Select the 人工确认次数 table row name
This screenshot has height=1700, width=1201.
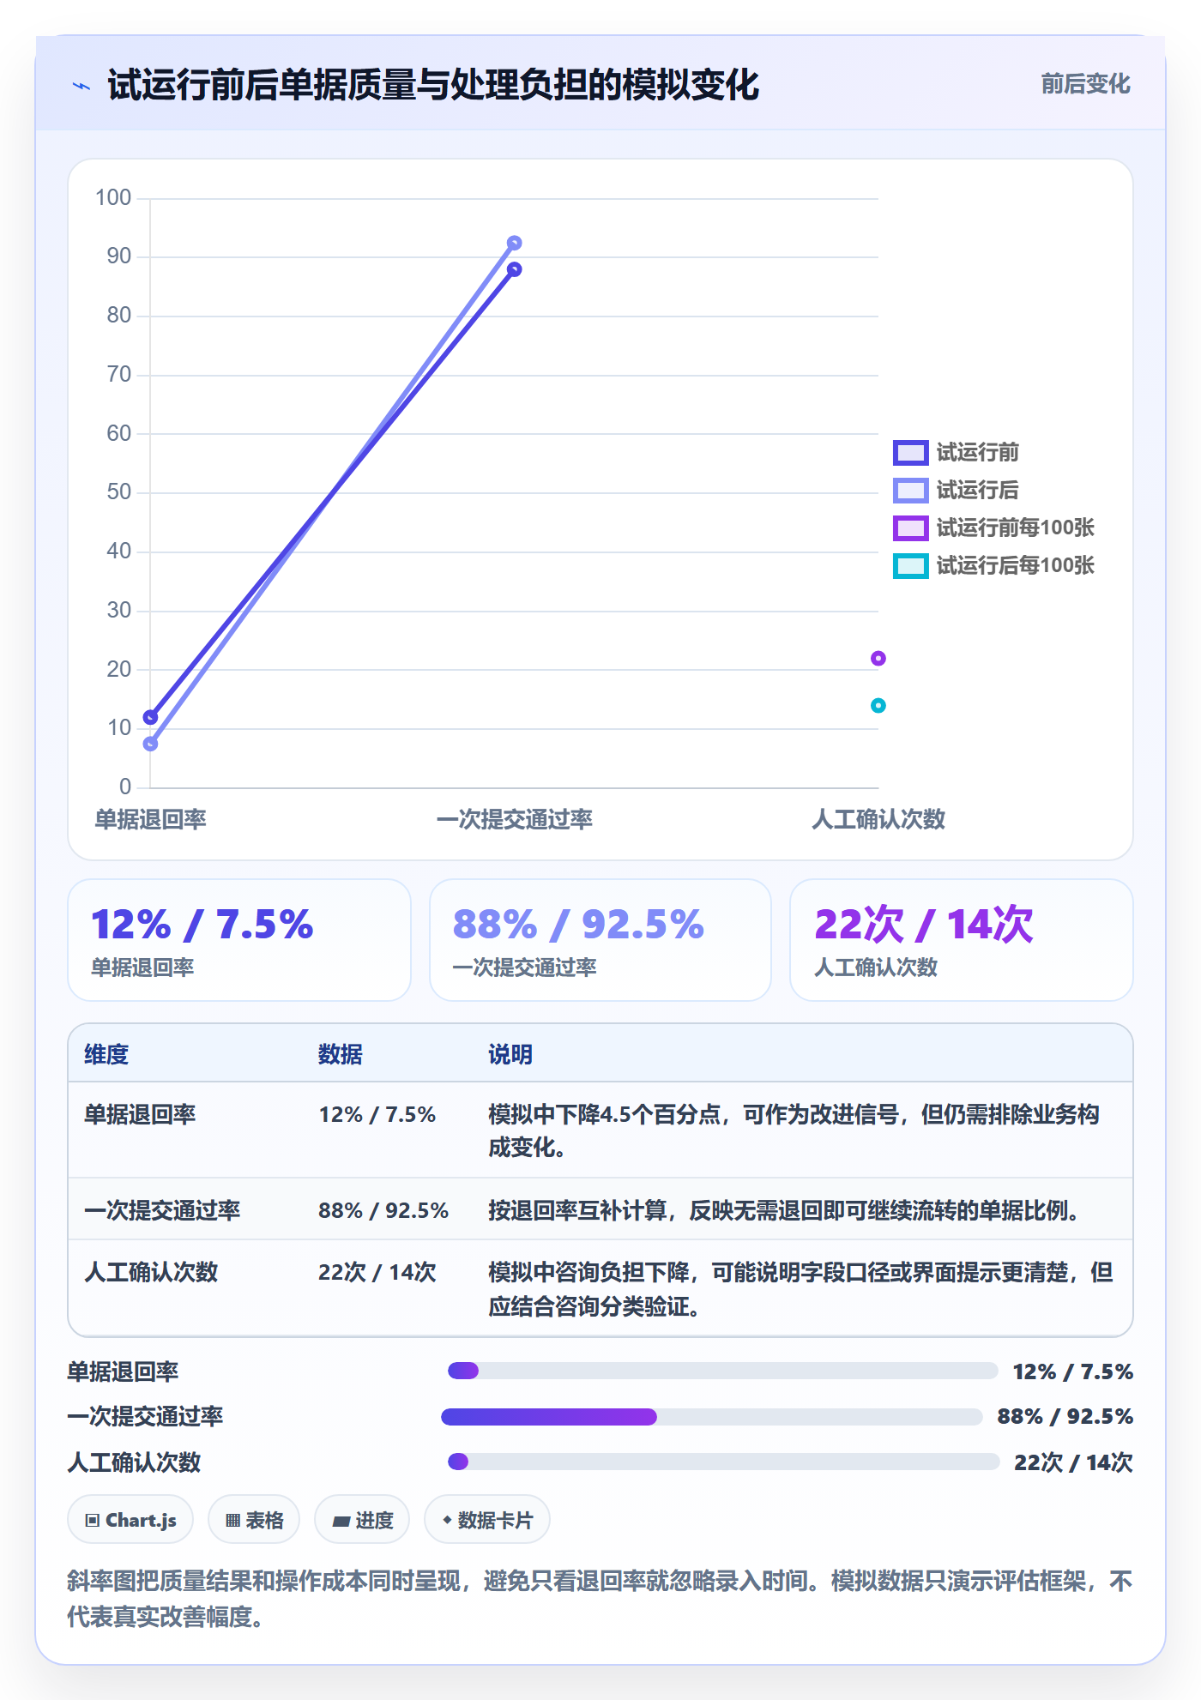[151, 1272]
